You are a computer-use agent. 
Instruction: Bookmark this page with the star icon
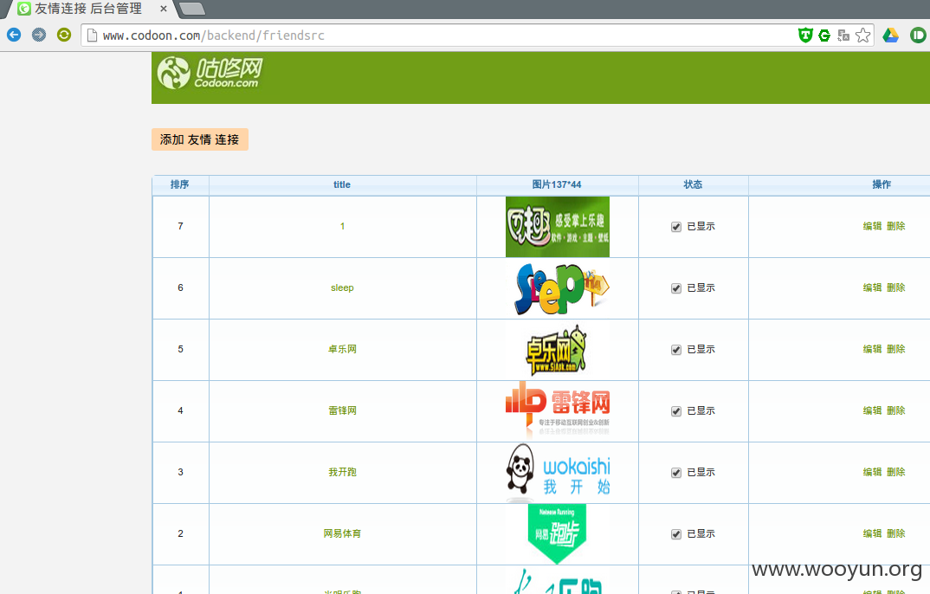(x=863, y=36)
